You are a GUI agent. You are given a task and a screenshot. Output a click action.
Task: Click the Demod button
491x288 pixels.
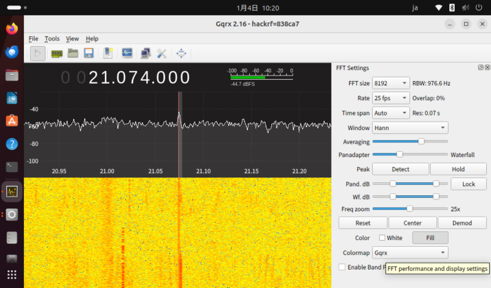click(x=462, y=223)
